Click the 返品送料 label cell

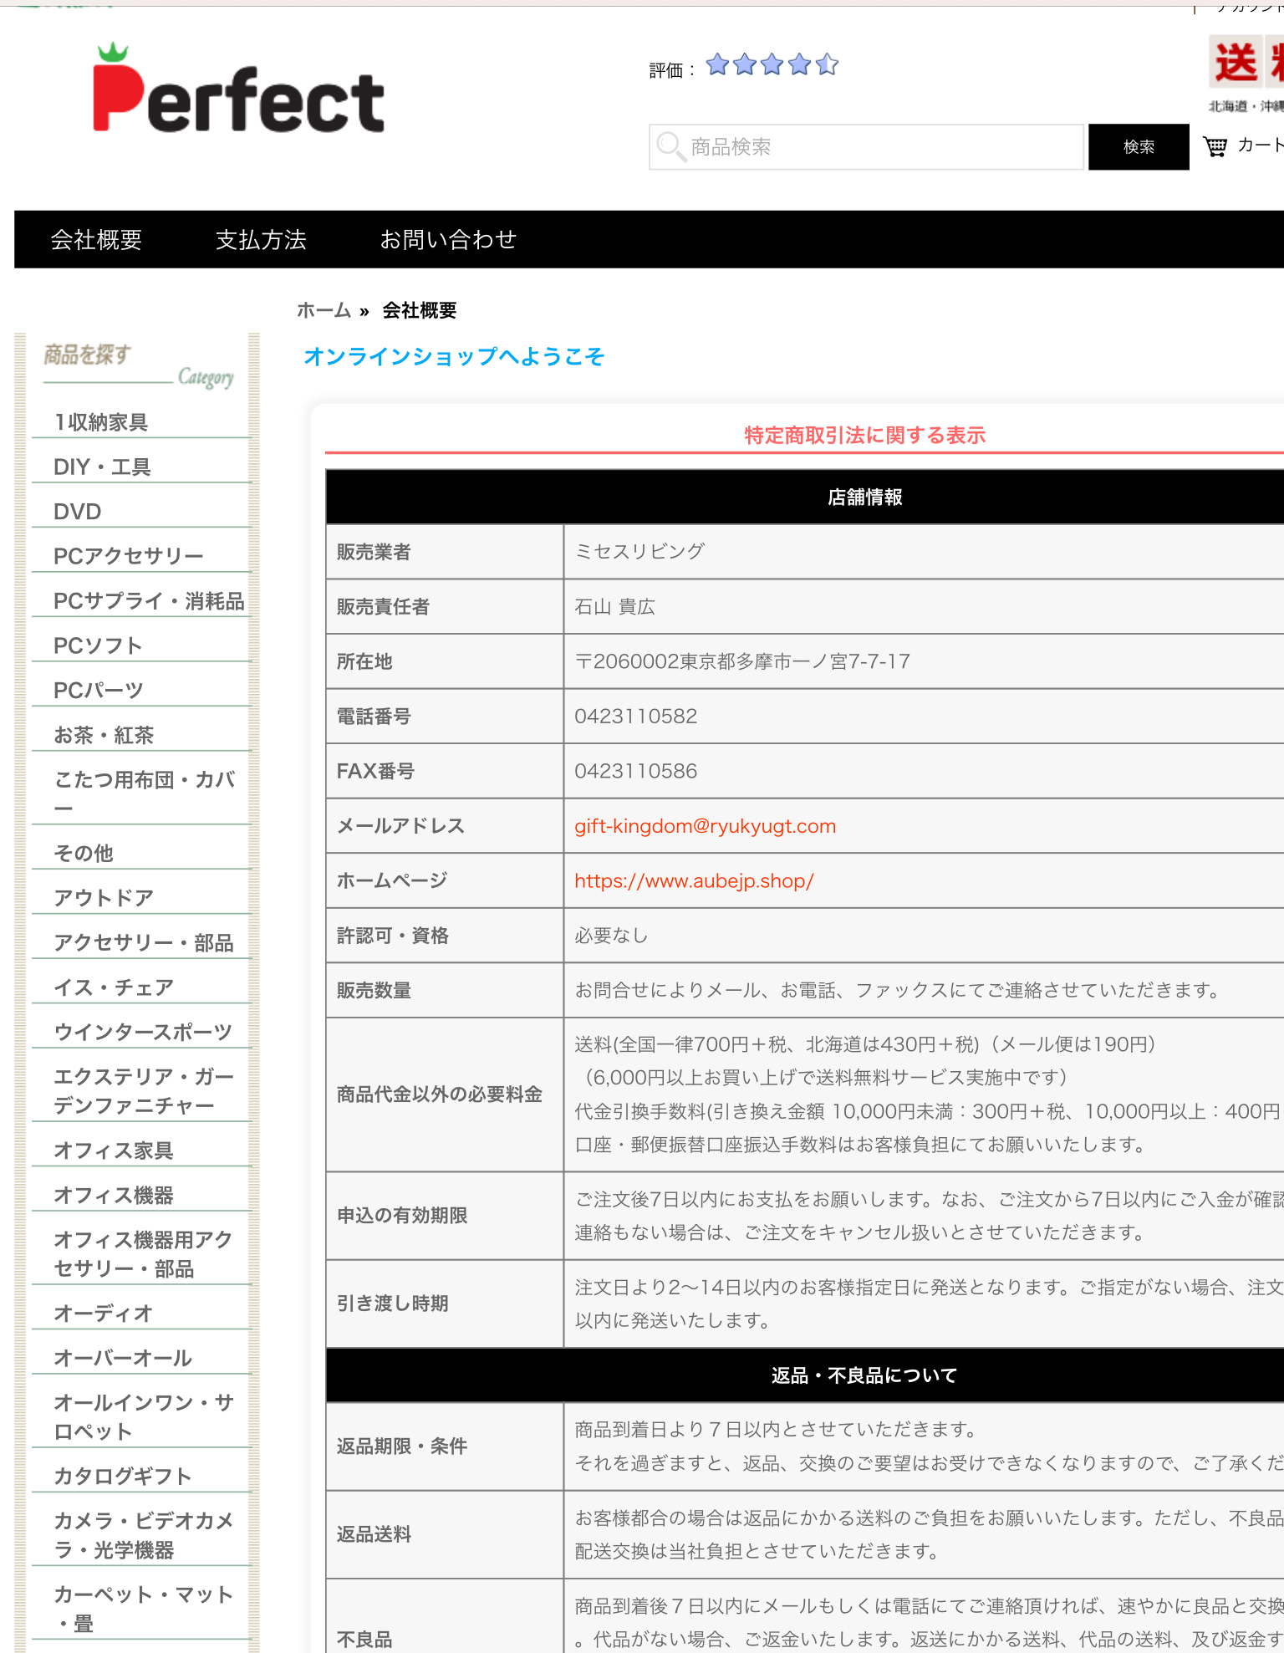pos(445,1534)
